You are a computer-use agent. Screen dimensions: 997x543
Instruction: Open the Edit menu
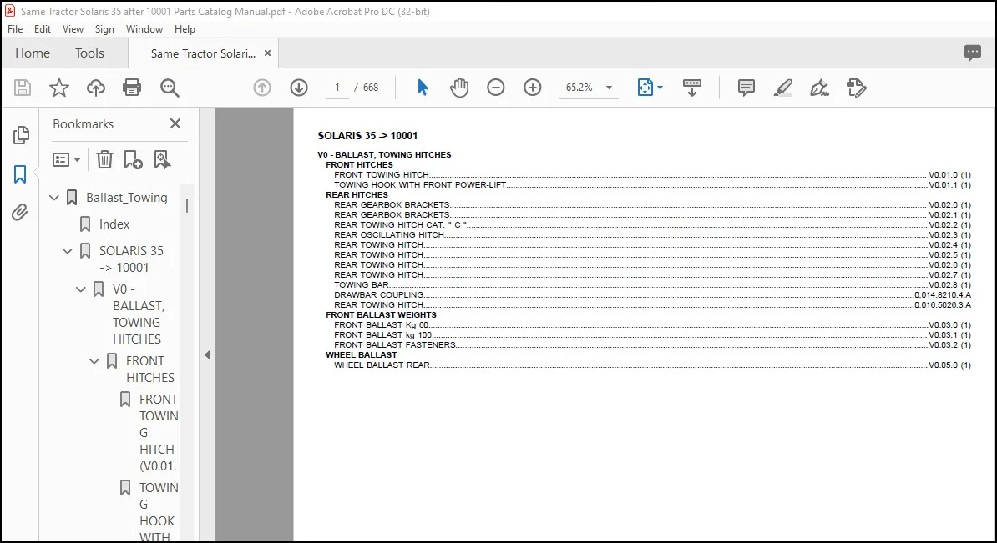43,29
